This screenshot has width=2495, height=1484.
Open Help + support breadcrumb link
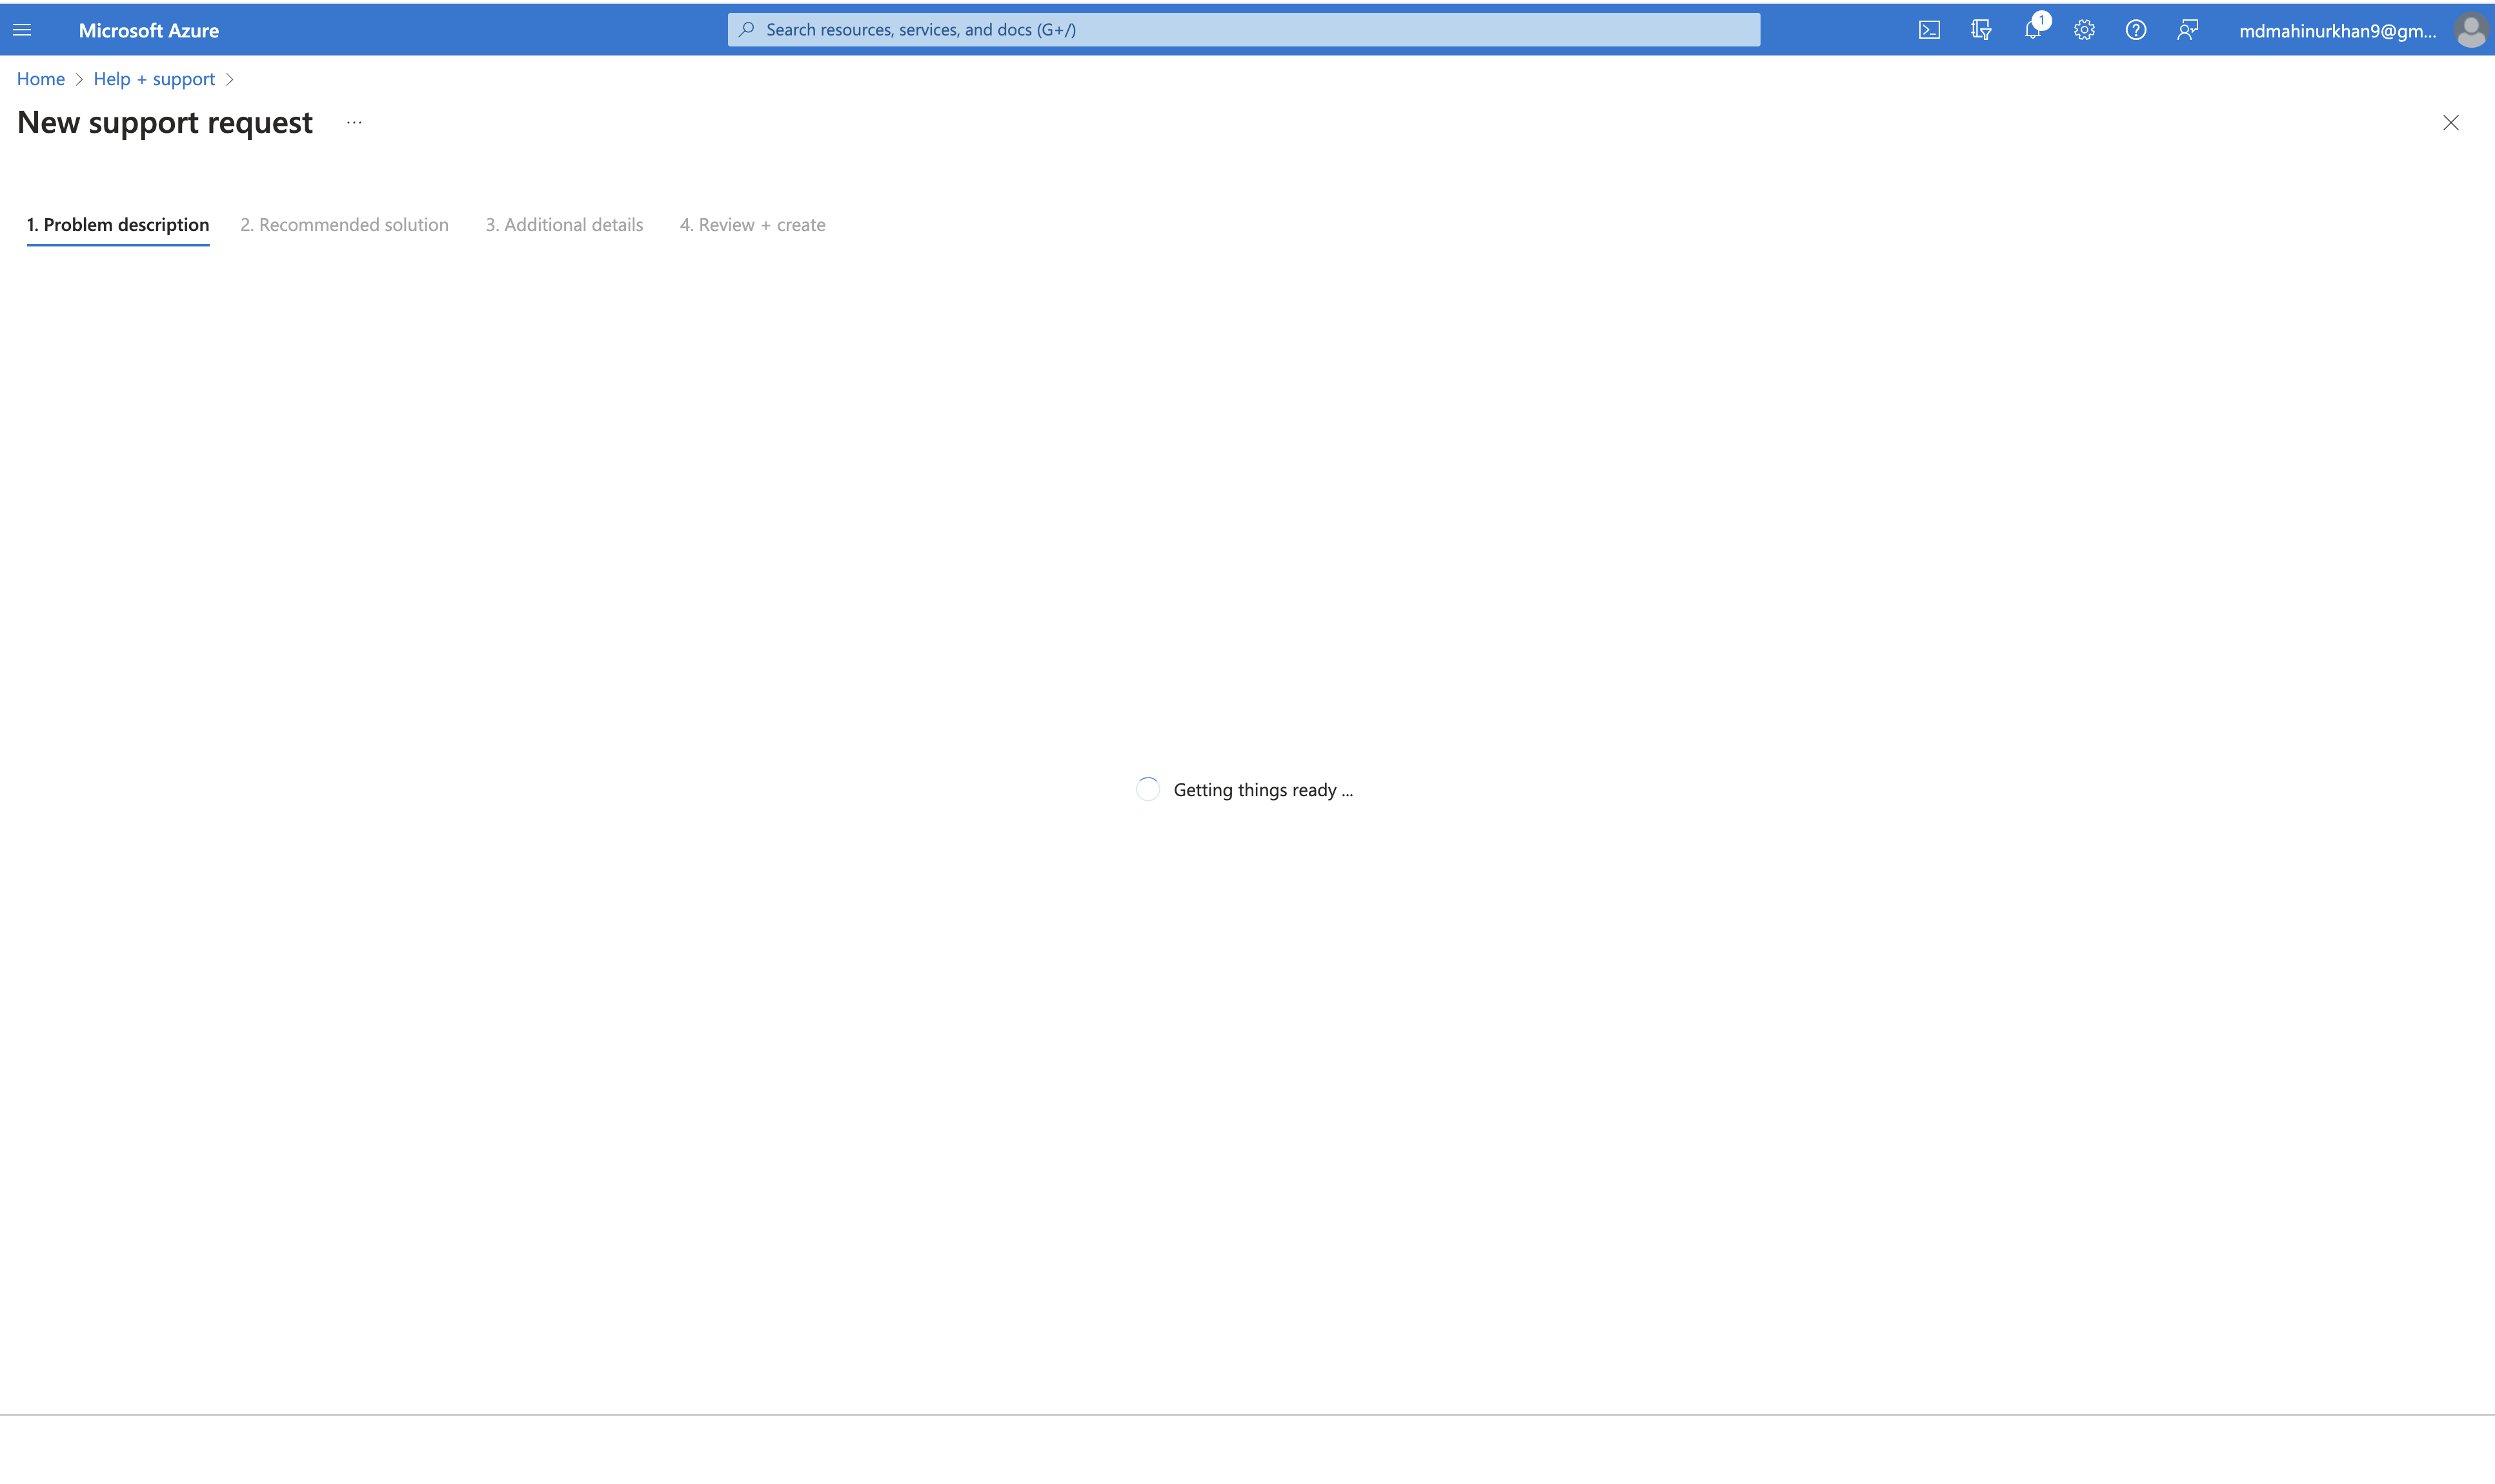[153, 78]
